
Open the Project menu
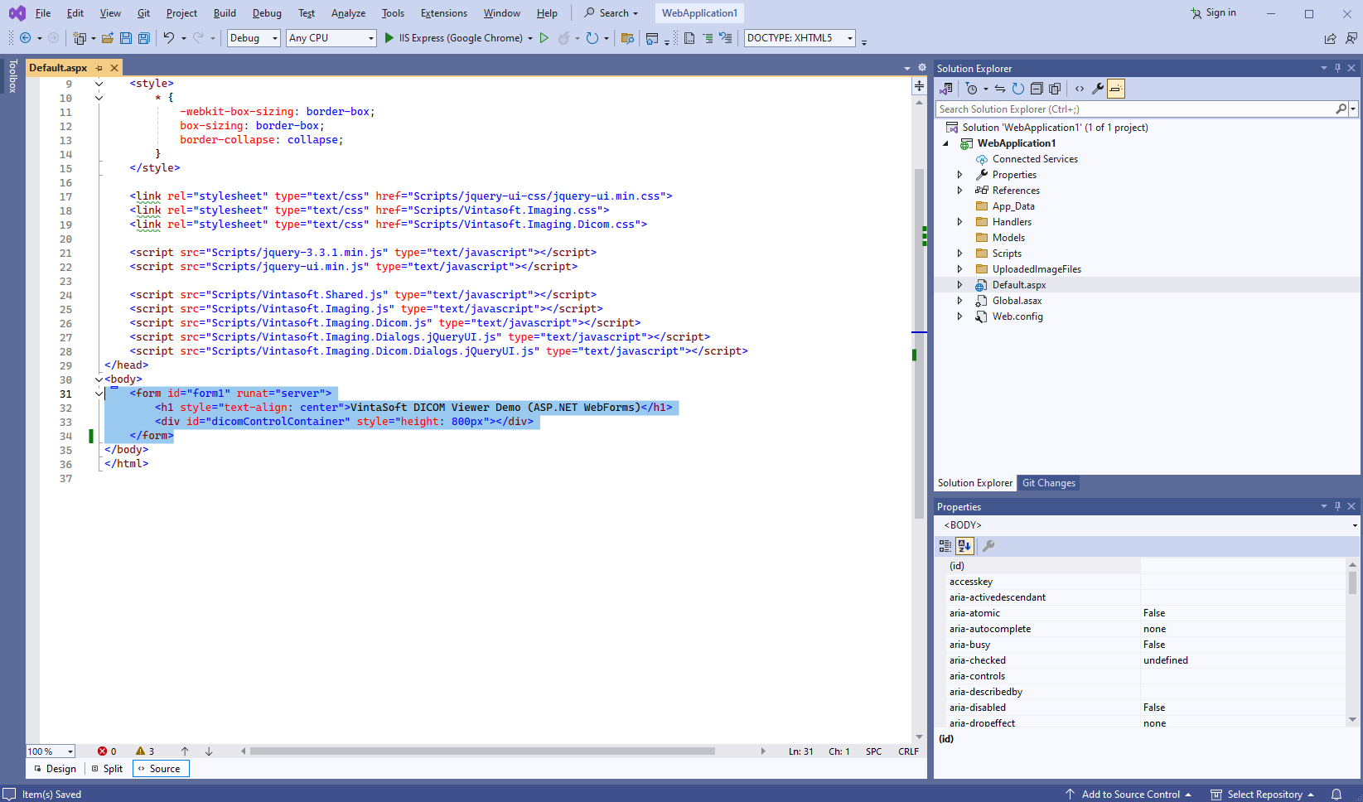click(x=181, y=13)
